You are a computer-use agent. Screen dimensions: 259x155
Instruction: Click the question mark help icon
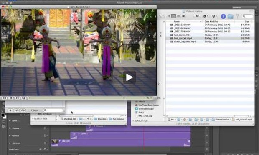click(237, 16)
